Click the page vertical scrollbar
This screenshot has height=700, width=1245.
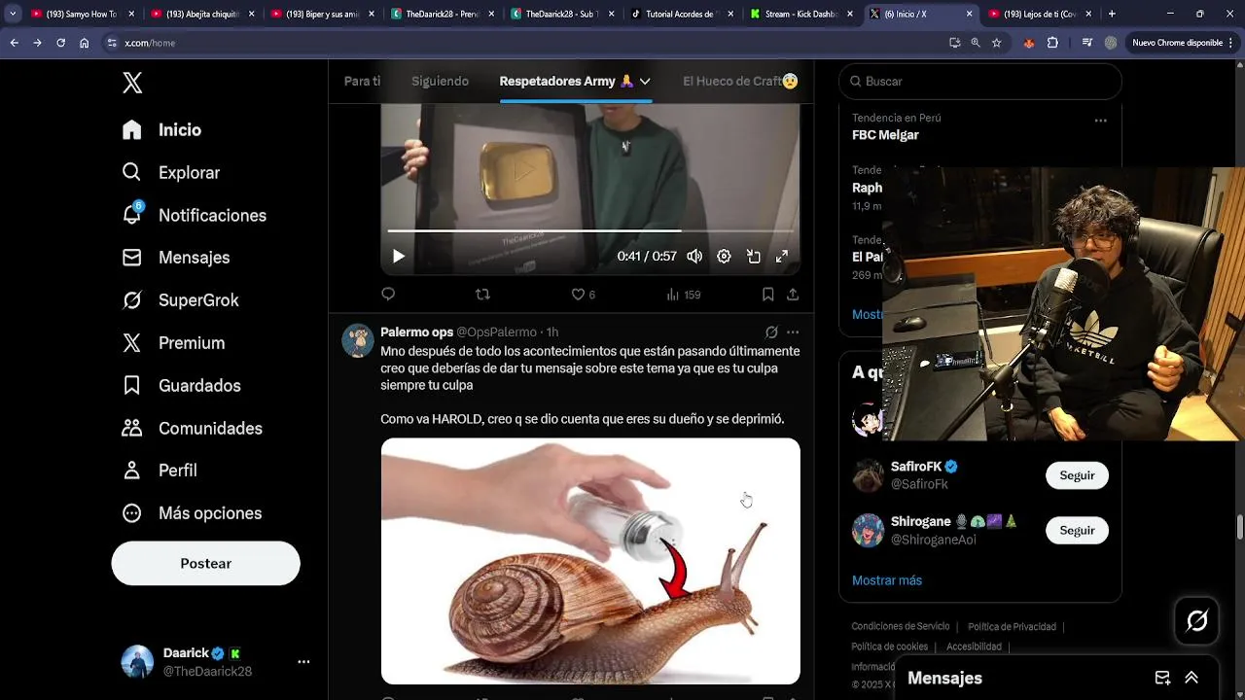(1239, 526)
